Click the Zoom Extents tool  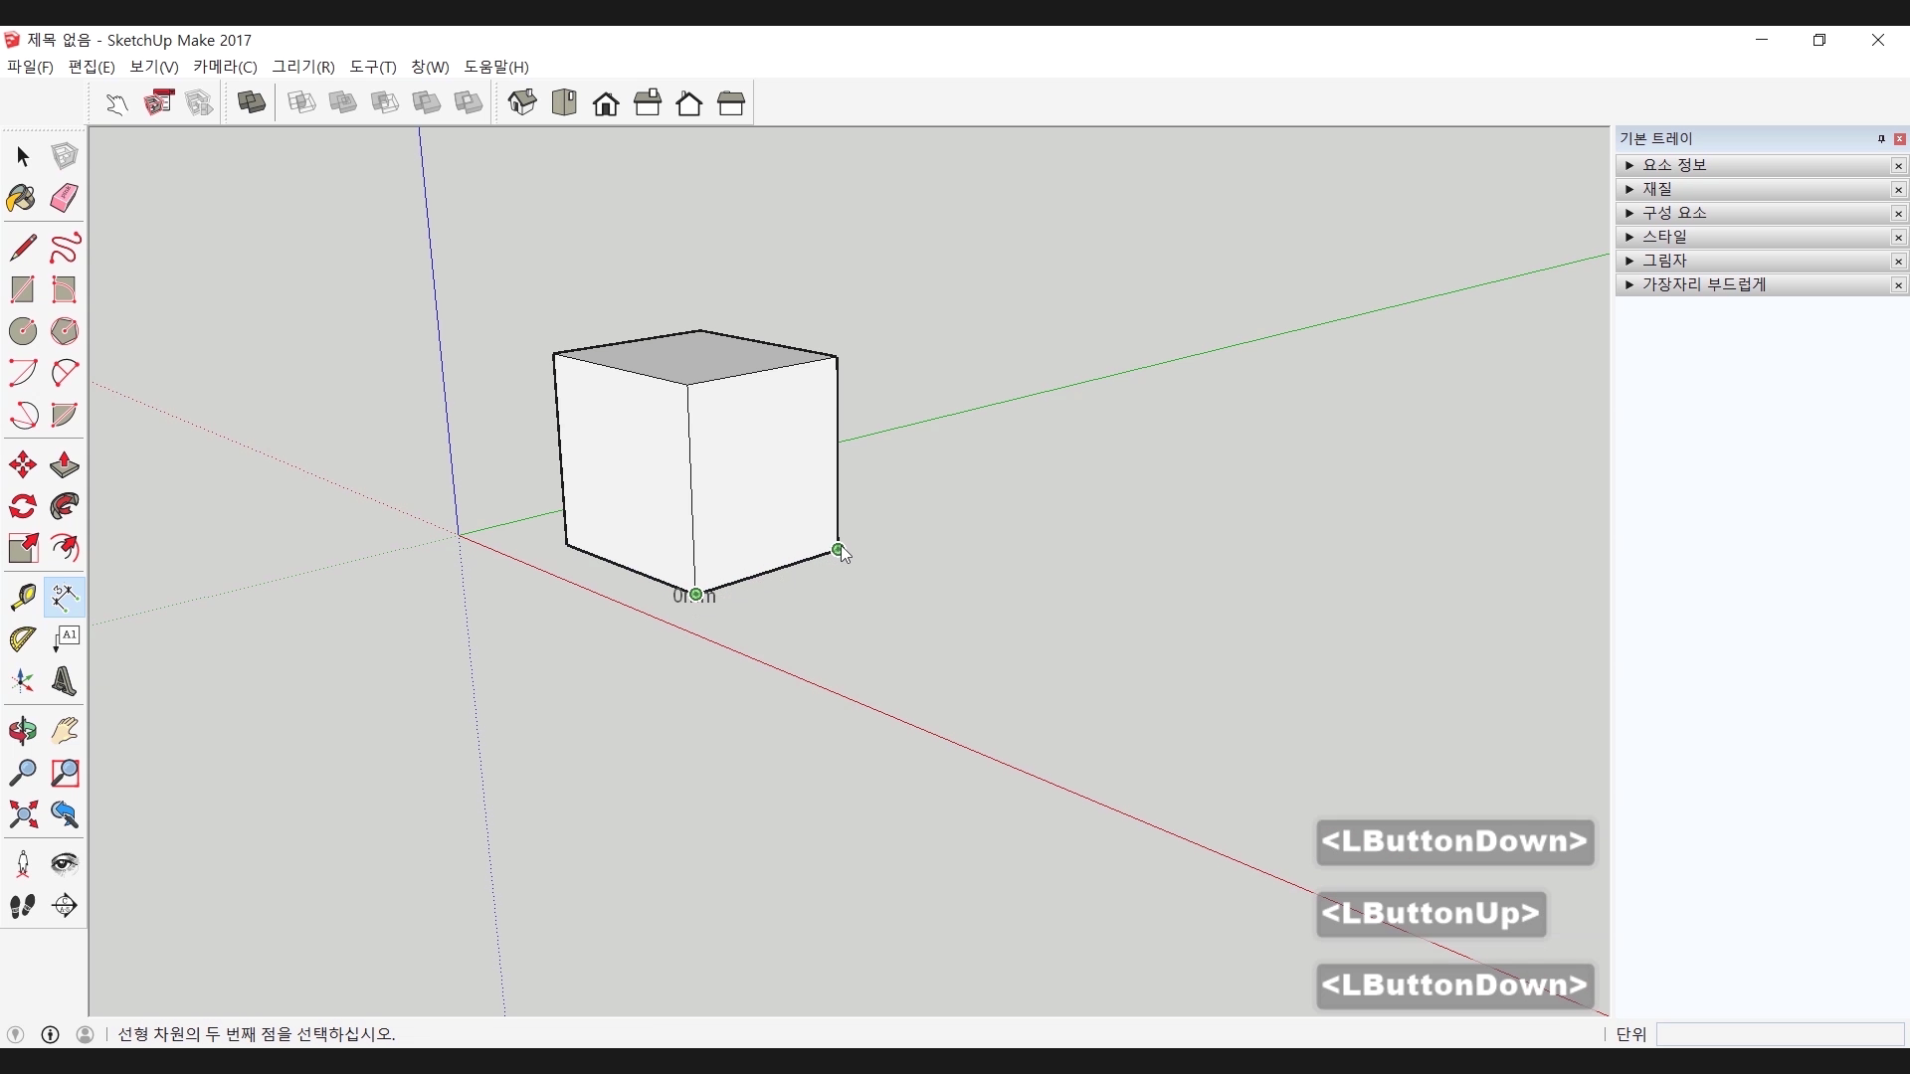[22, 815]
